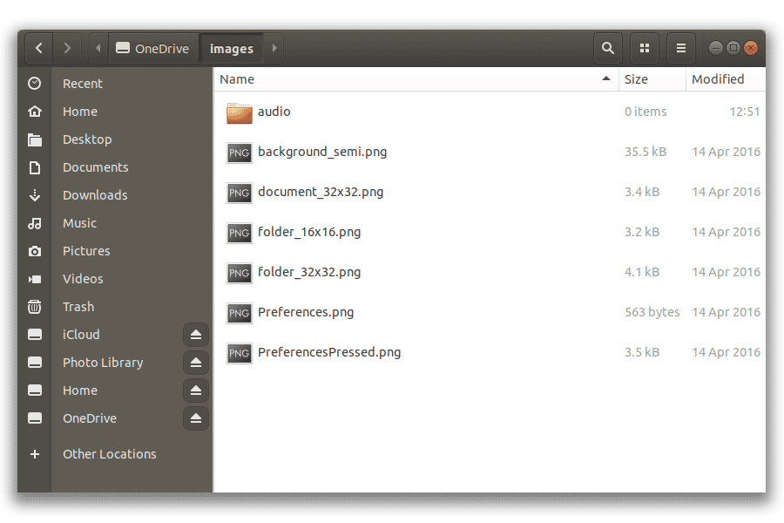Click the Home house icon
Image resolution: width=784 pixels, height=523 pixels.
[x=35, y=111]
